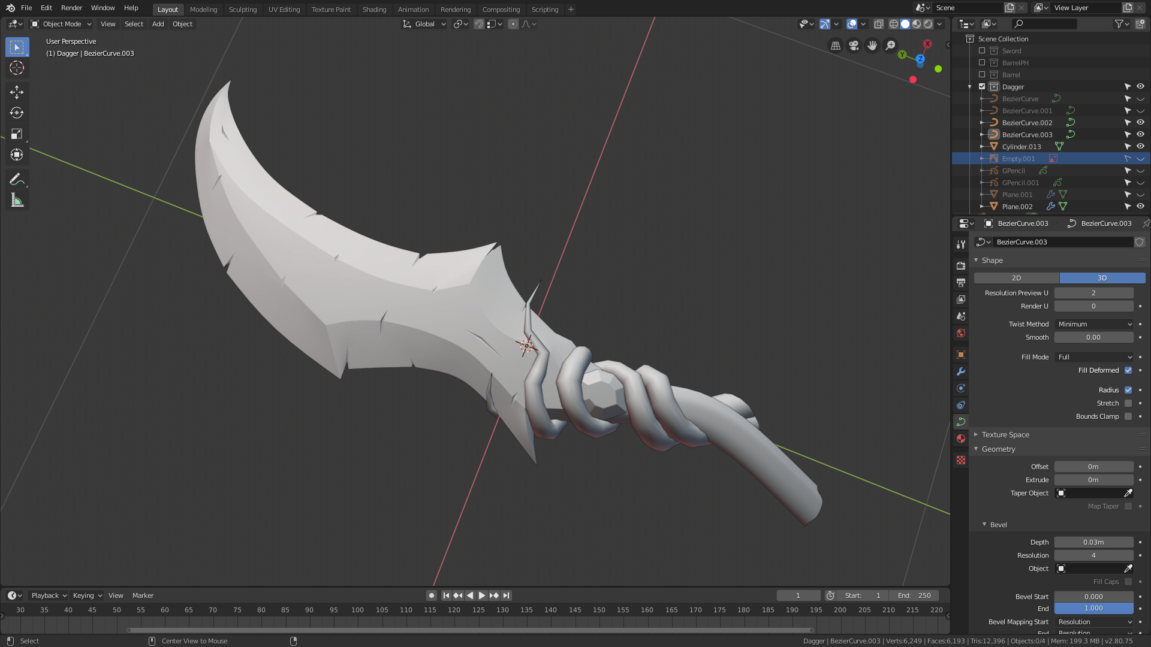Image resolution: width=1151 pixels, height=647 pixels.
Task: Select the Measure ruler tool
Action: coord(17,201)
